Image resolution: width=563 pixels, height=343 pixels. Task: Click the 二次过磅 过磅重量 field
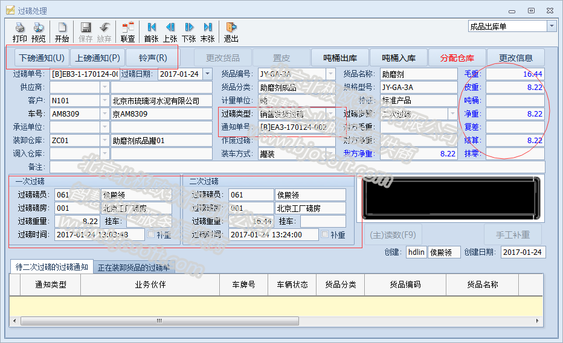coord(251,222)
